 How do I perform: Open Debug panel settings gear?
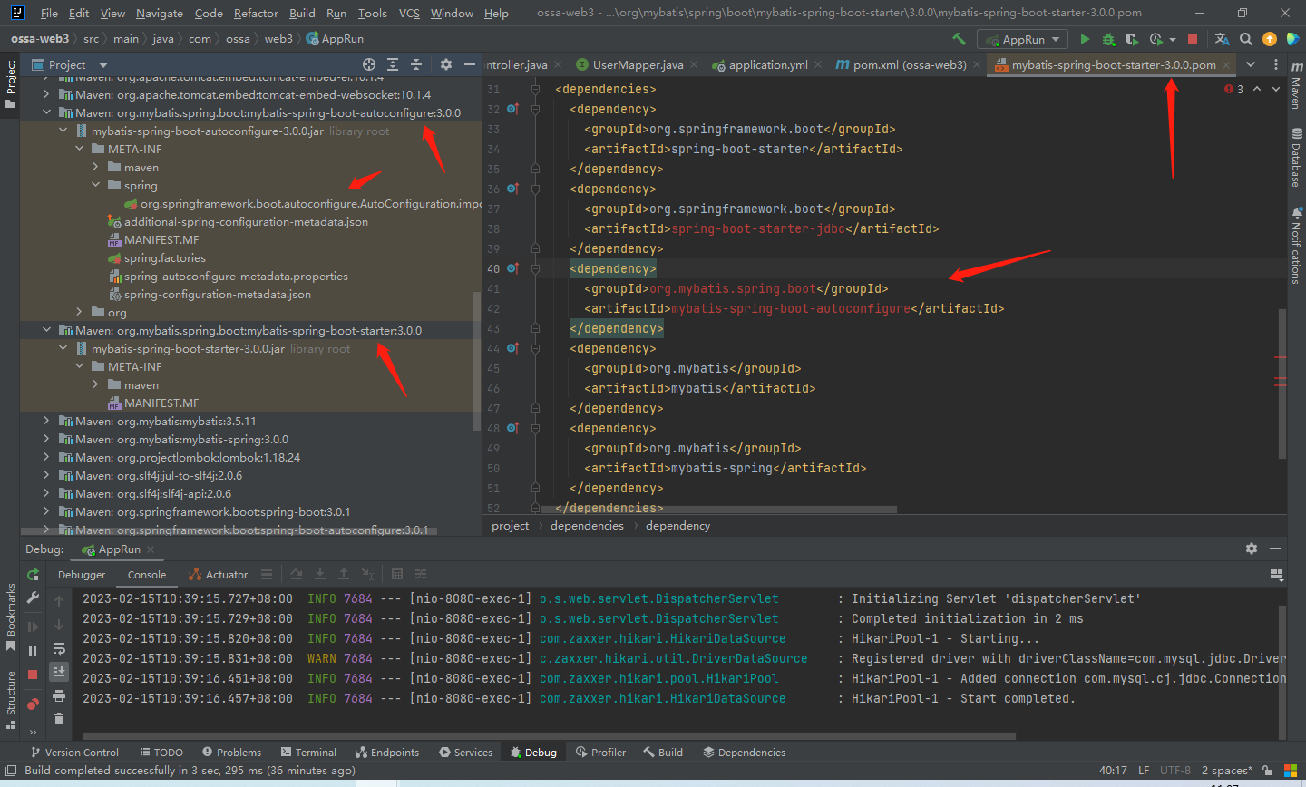[1252, 549]
